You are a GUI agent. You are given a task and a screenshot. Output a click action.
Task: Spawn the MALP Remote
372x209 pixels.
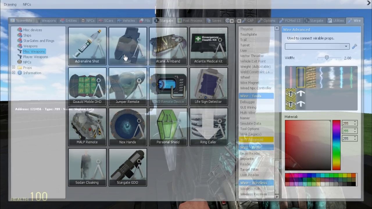coord(87,127)
